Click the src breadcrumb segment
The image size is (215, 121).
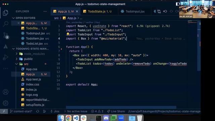[x=56, y=18]
